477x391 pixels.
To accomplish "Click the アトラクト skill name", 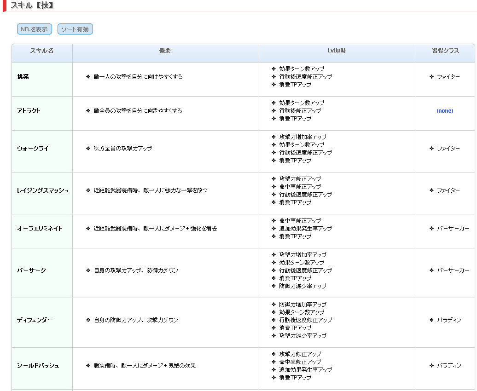I will point(29,111).
